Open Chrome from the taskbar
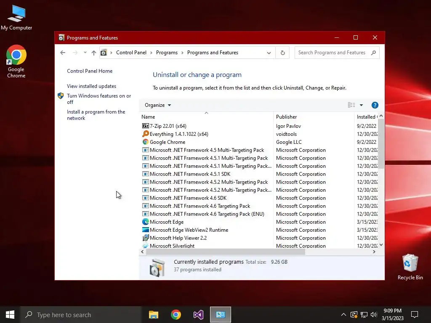Screen dimensions: 431x323 pyautogui.click(x=176, y=315)
